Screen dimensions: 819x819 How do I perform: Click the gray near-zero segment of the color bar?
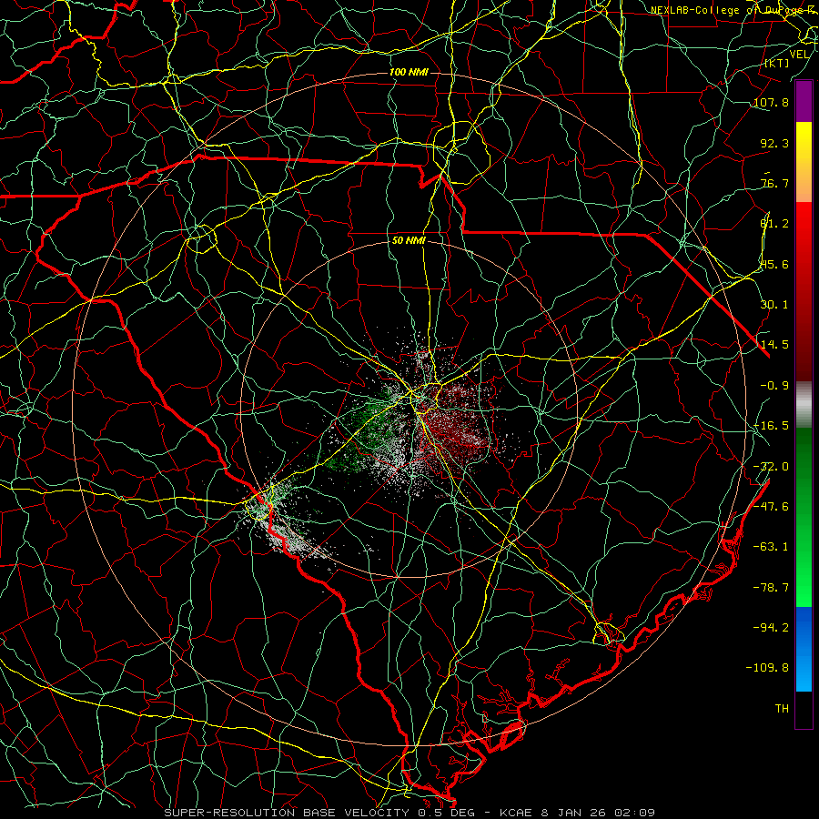pyautogui.click(x=804, y=404)
